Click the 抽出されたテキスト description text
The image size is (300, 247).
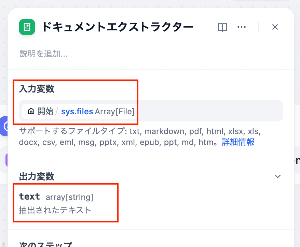click(55, 210)
